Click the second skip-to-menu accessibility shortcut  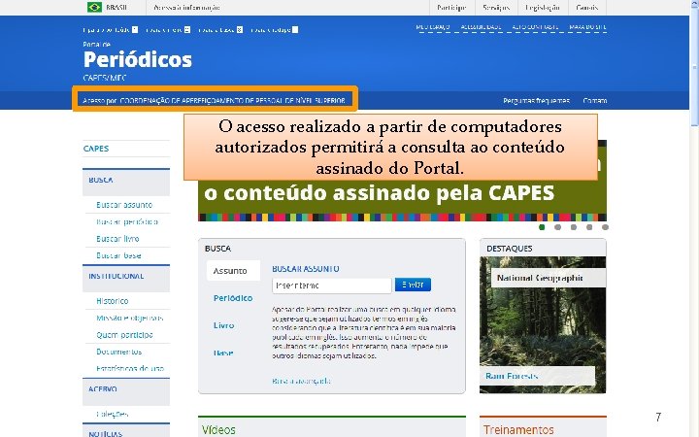pyautogui.click(x=168, y=29)
